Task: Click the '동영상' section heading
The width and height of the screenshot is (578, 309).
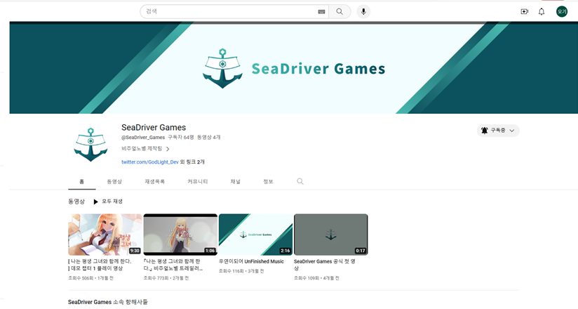Action: coord(76,202)
